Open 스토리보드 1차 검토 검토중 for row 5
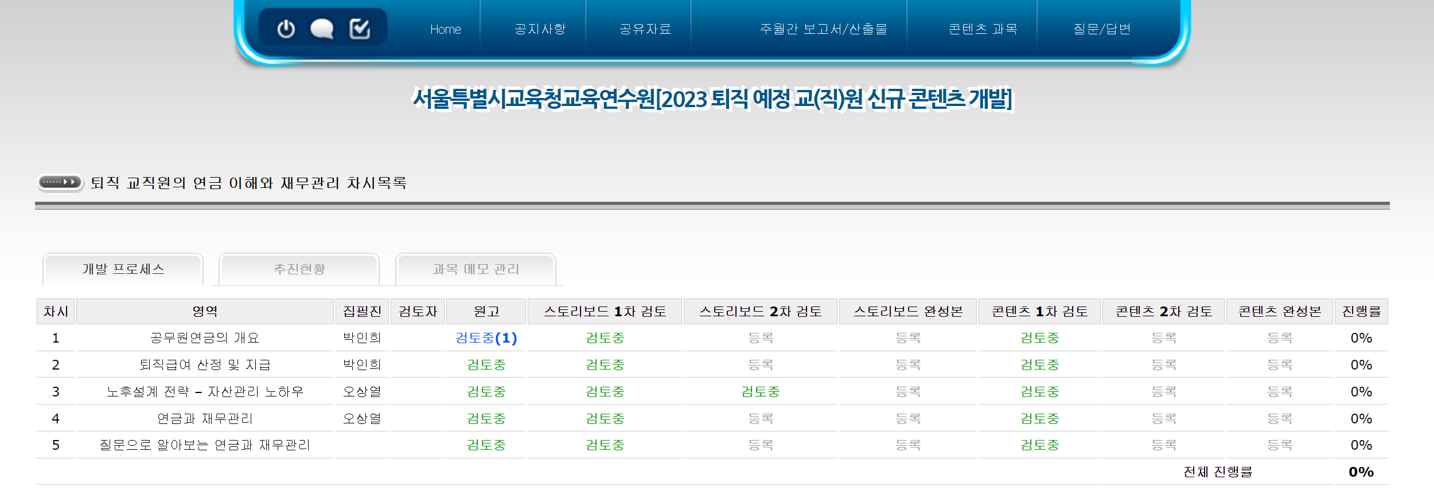The height and width of the screenshot is (491, 1434). [x=605, y=445]
